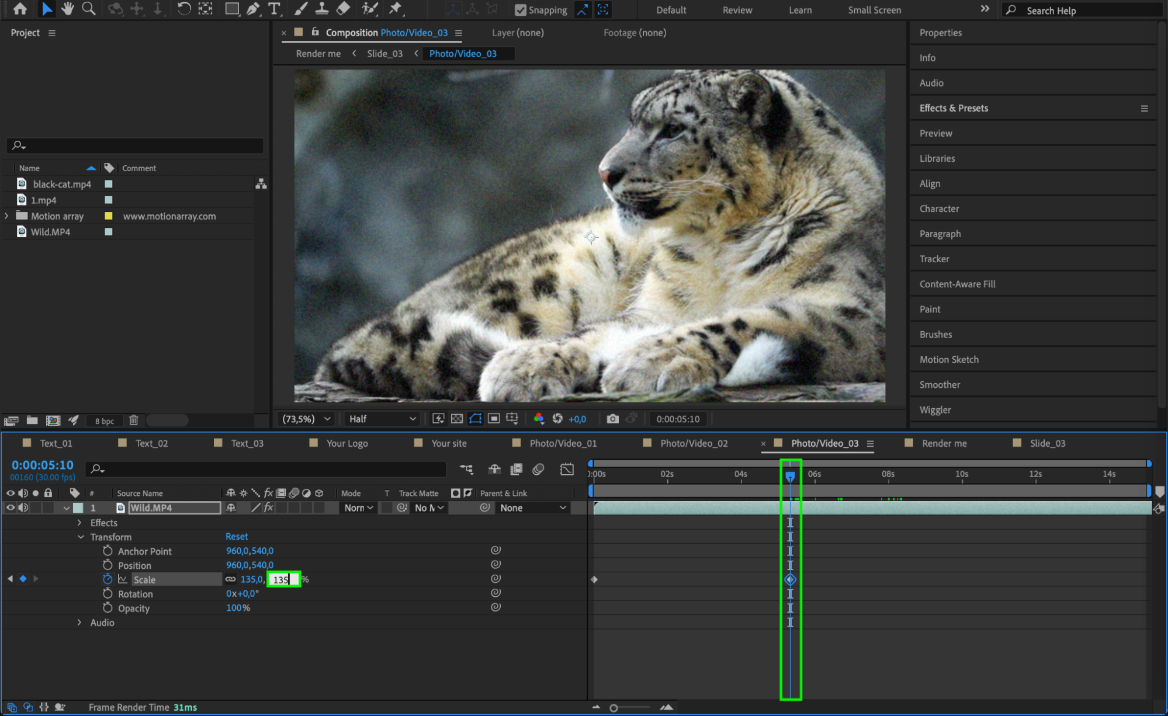This screenshot has height=716, width=1168.
Task: Select the Type tool
Action: pyautogui.click(x=273, y=9)
